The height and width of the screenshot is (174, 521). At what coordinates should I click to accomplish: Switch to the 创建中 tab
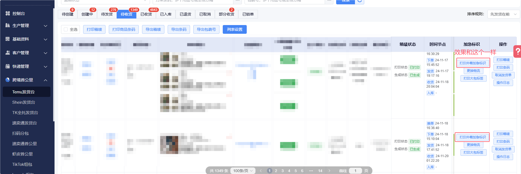coord(87,14)
